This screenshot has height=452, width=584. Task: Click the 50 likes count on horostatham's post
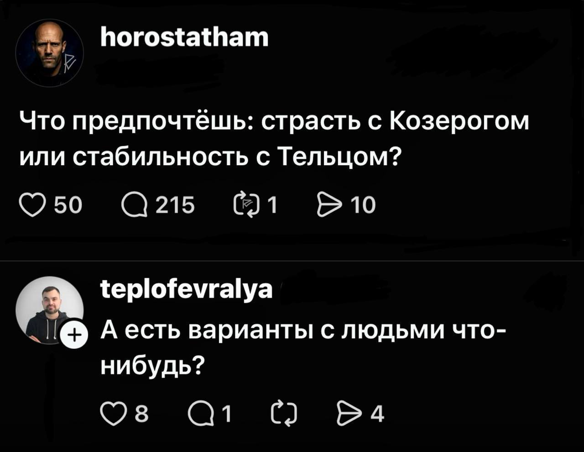tap(68, 205)
